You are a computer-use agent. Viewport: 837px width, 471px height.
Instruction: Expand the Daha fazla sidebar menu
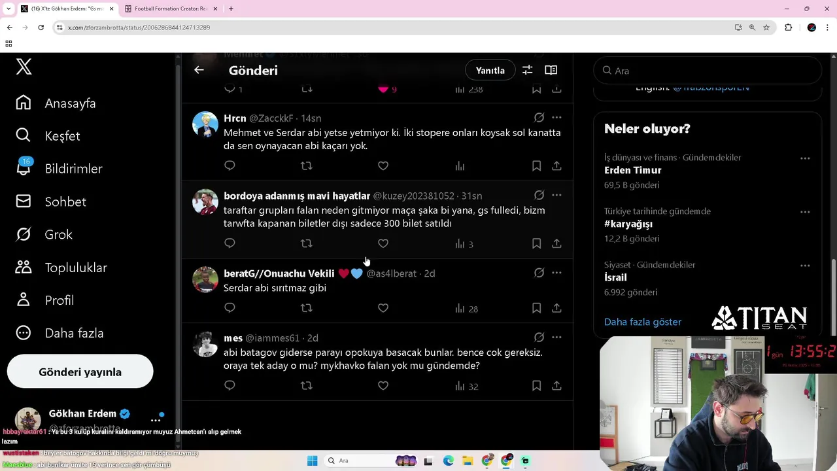(x=60, y=333)
